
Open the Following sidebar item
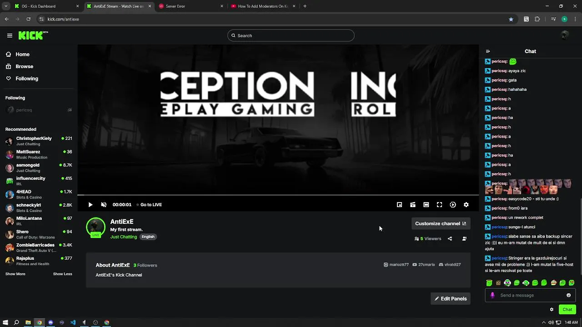(21, 79)
